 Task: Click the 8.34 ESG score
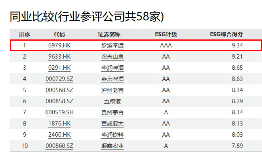coord(237,90)
